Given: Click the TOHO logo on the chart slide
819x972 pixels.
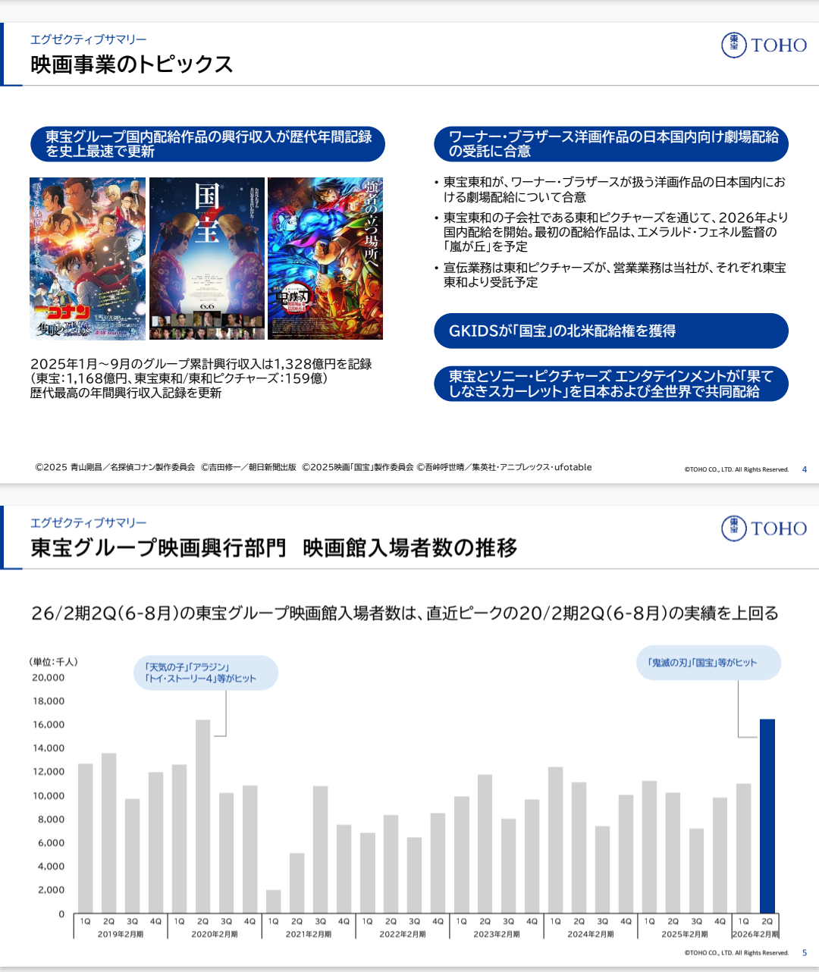Looking at the screenshot, I should (764, 528).
